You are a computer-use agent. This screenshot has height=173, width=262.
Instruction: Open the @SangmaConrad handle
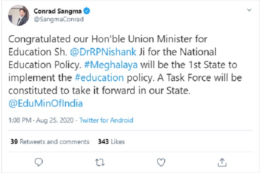tap(53, 19)
